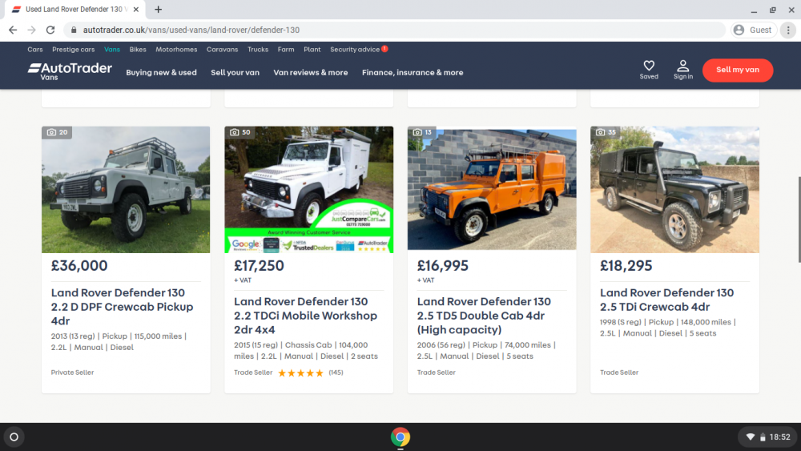Viewport: 801px width, 451px height.
Task: Click the browser back arrow
Action: [x=13, y=30]
